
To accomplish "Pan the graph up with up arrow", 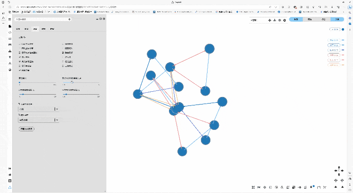I will pyautogui.click(x=339, y=168).
